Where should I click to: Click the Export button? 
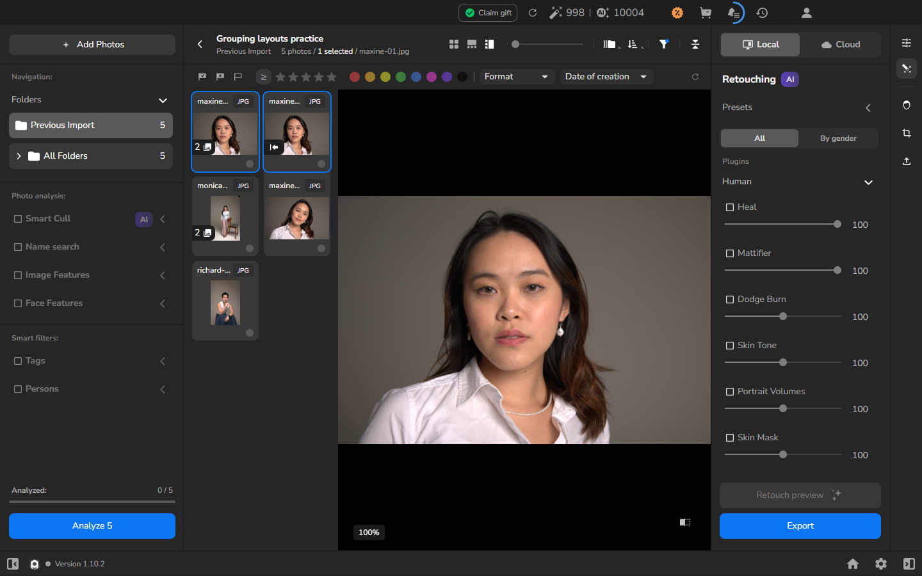click(800, 526)
